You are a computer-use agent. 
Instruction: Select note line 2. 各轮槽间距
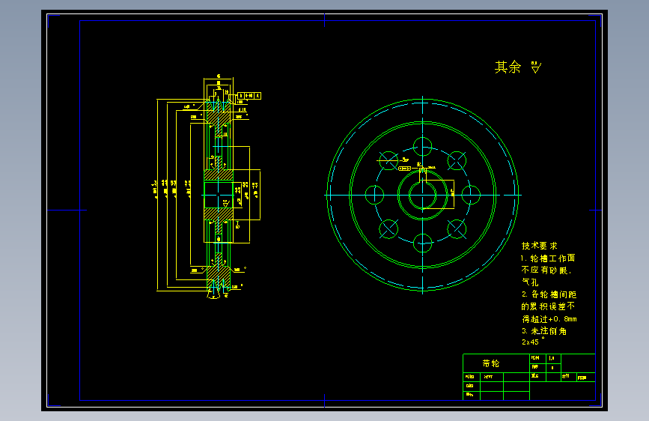pyautogui.click(x=549, y=294)
